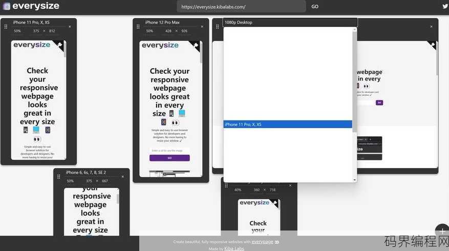The image size is (449, 251).
Task: Close the 360 x 718 device panel
Action: click(290, 185)
